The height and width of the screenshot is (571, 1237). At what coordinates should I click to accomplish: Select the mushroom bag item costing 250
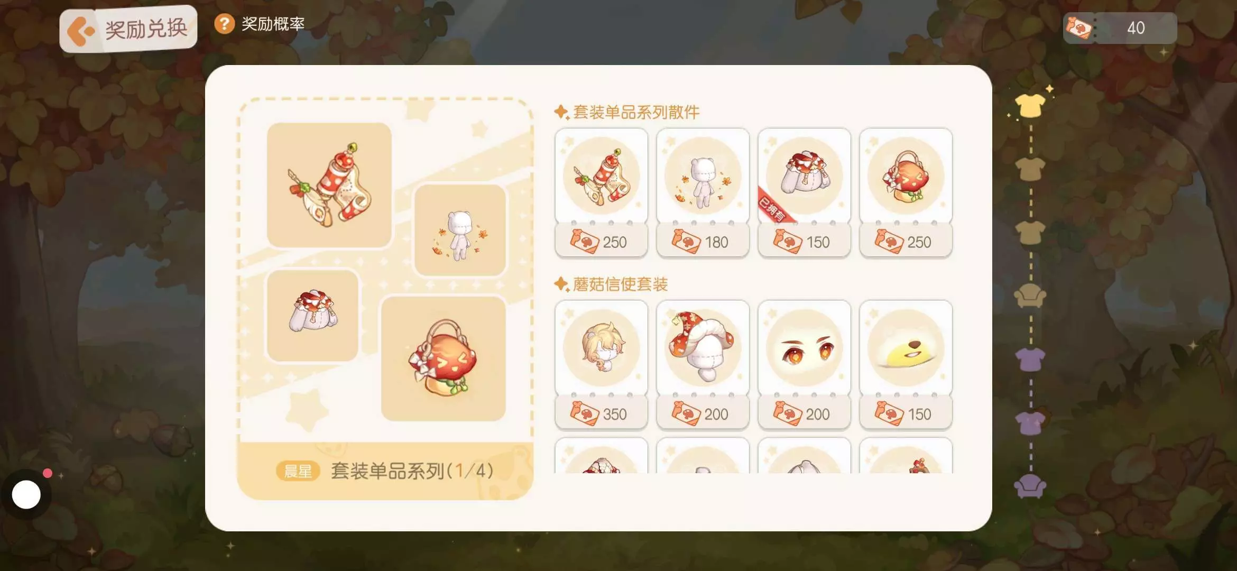906,192
